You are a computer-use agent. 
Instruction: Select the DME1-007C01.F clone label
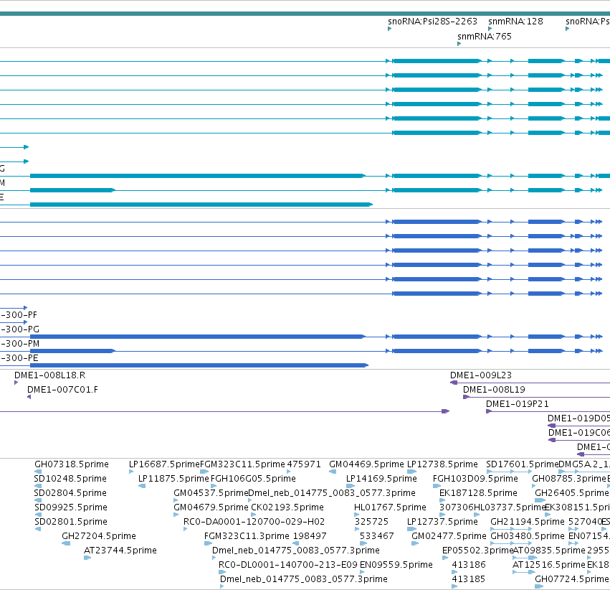click(x=62, y=390)
